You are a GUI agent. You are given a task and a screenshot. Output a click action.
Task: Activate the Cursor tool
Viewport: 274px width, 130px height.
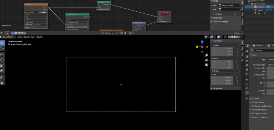pyautogui.click(x=2, y=48)
